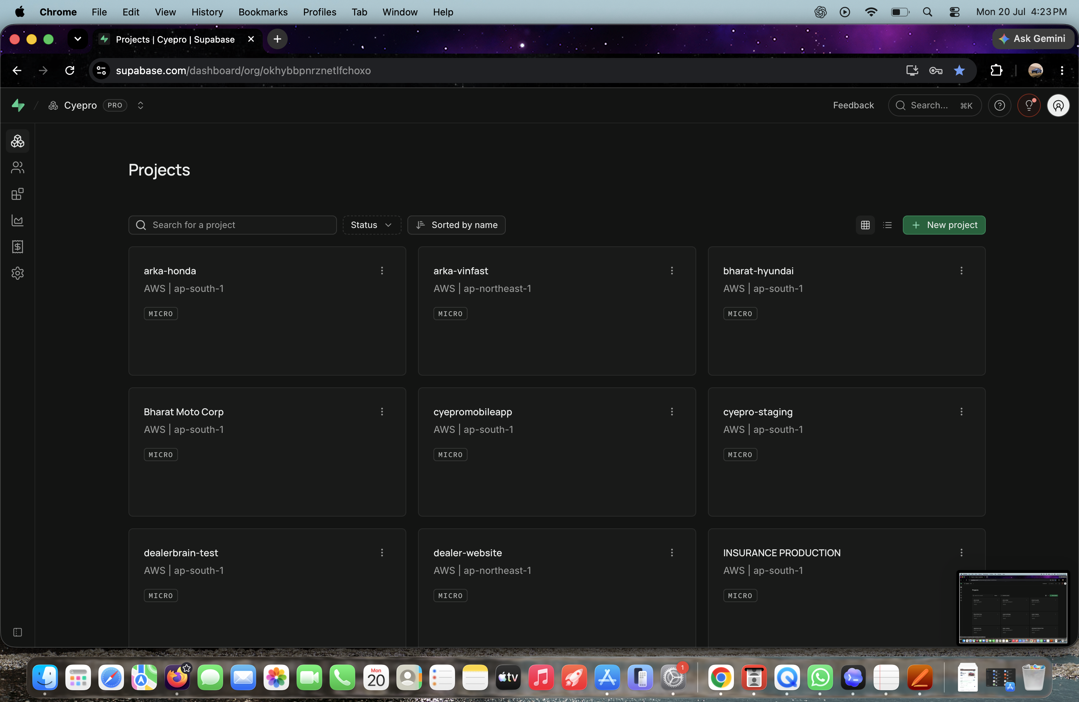
Task: Open Team members icon in sidebar
Action: pyautogui.click(x=18, y=168)
